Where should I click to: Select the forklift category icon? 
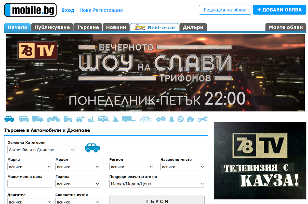tap(91, 119)
